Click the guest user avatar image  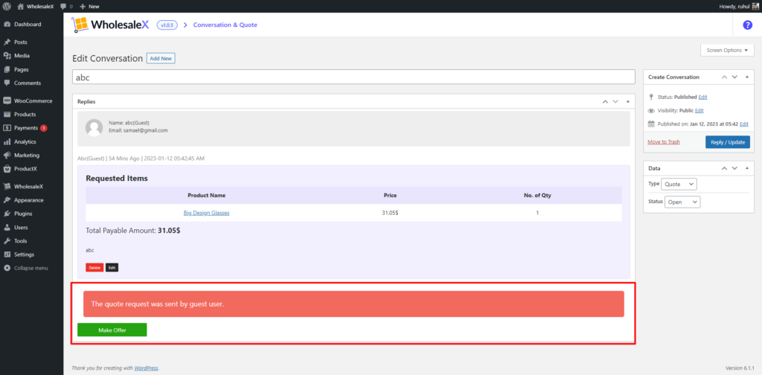[94, 126]
